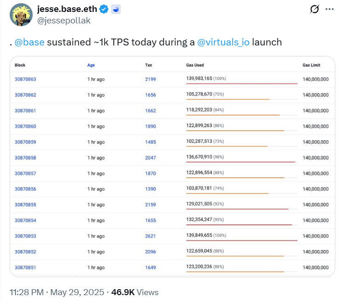Click the Grok slashed-circle icon
344x302 pixels.
315,9
